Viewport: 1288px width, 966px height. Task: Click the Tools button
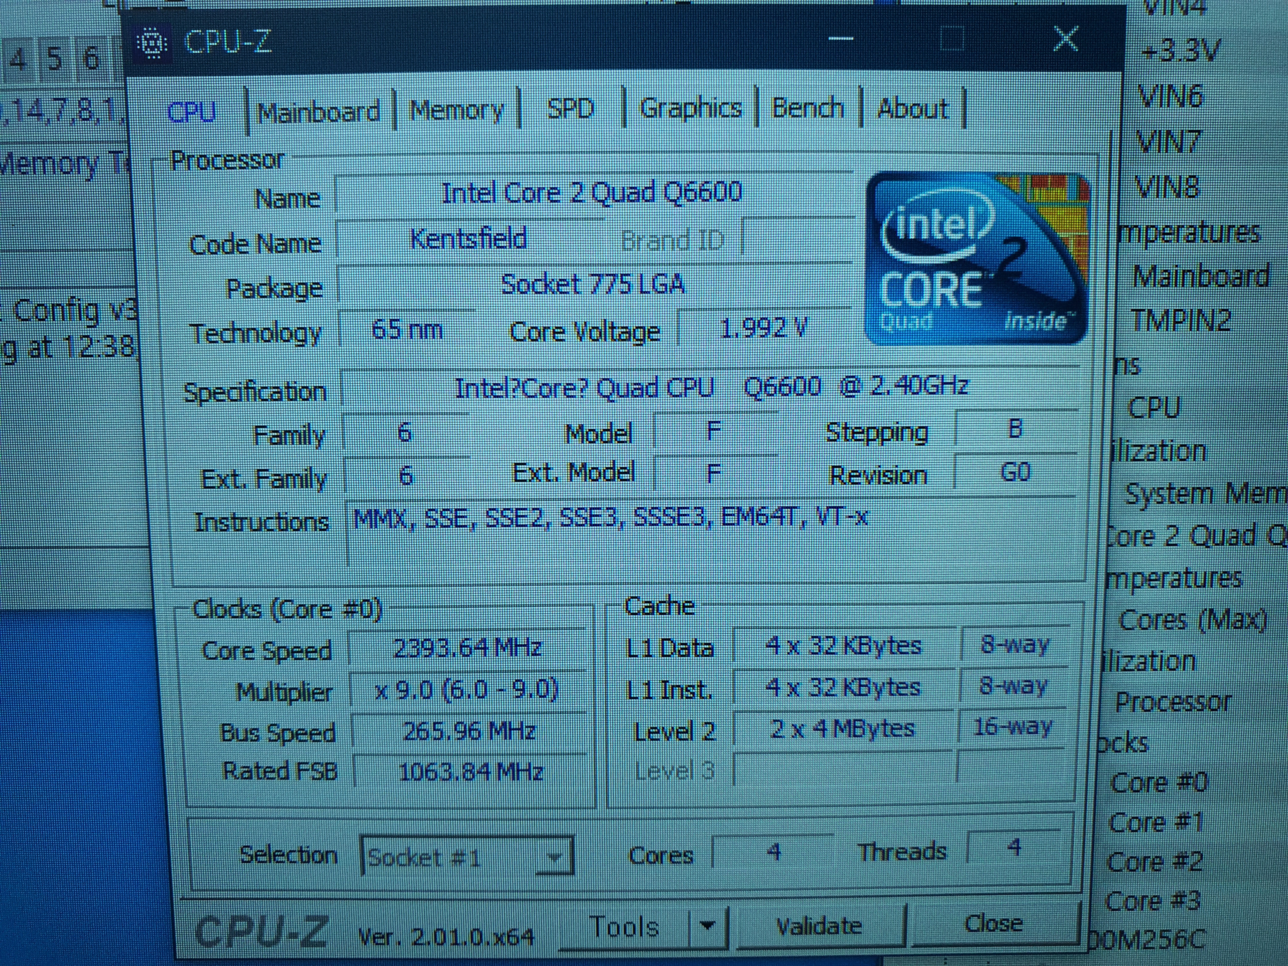[624, 927]
